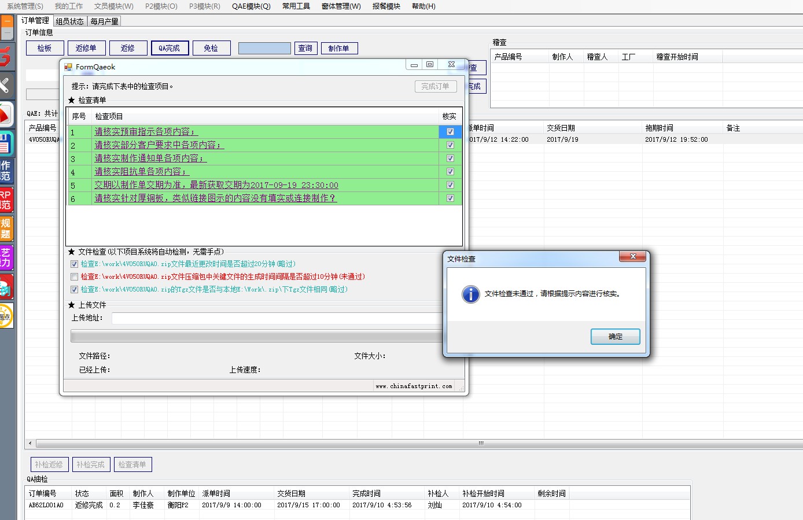Open the 文员模块(W) menu
Viewport: 803px width, 520px height.
point(113,6)
